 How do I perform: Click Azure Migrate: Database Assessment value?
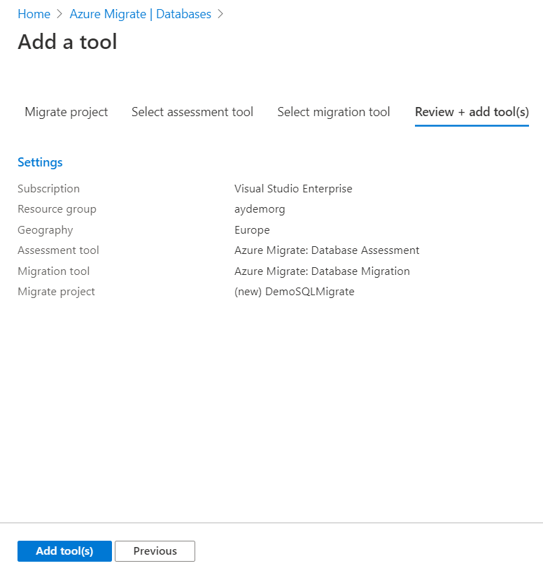(327, 250)
